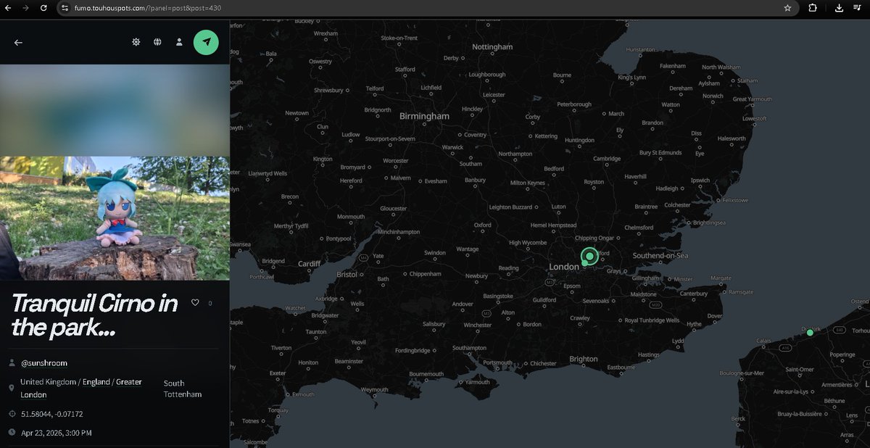Click the Southampton label on the map
This screenshot has width=870, height=448.
(470, 348)
